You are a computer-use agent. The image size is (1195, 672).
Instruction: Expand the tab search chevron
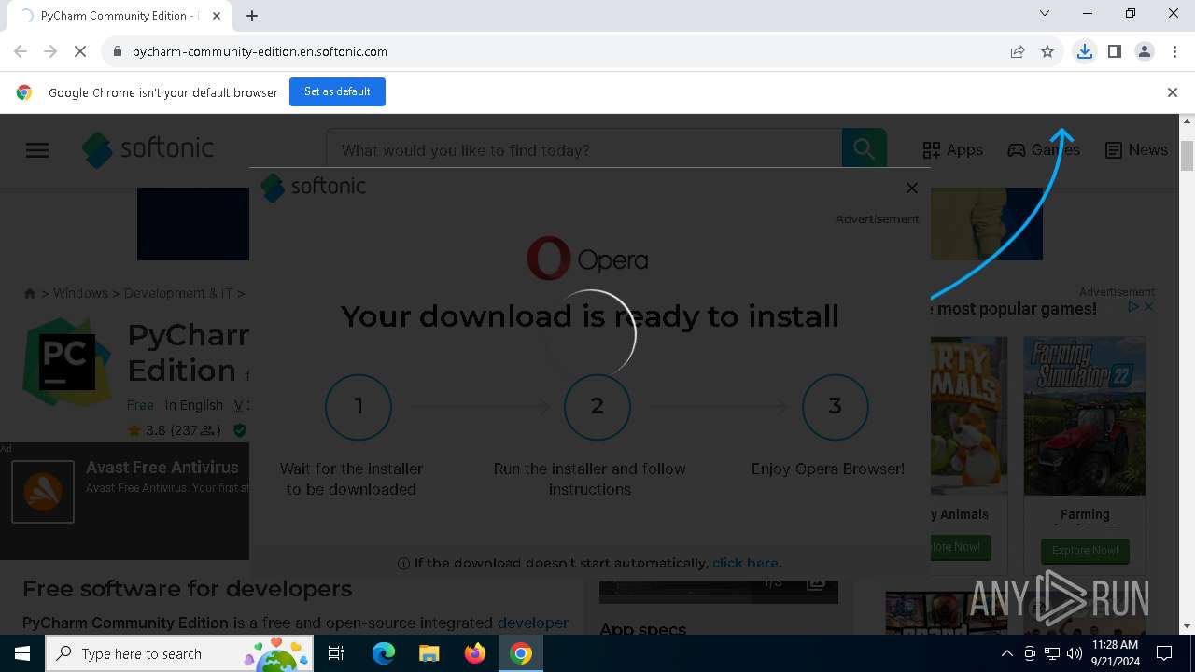[x=1045, y=13]
